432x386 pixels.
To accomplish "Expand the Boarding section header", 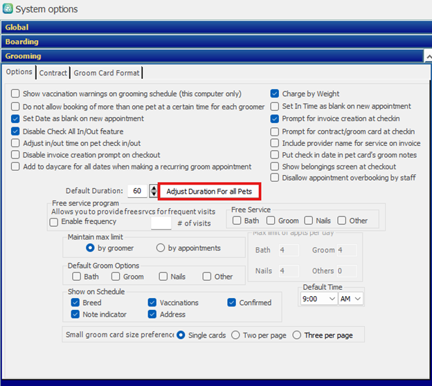I will [x=216, y=42].
